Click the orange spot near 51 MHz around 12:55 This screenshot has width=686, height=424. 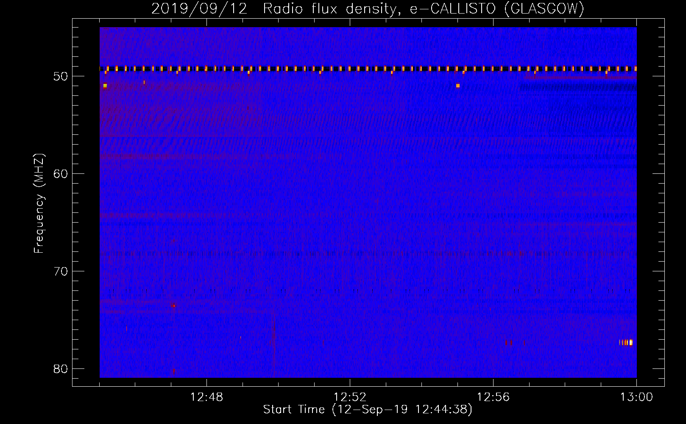(458, 86)
